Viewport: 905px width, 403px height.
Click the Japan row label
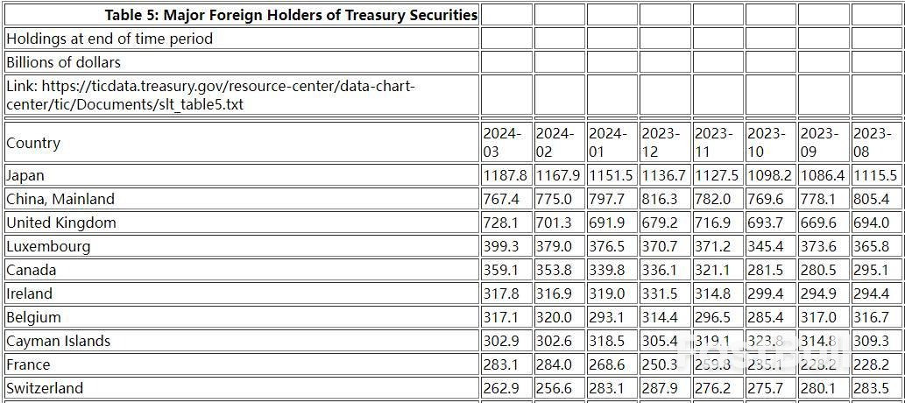click(25, 175)
